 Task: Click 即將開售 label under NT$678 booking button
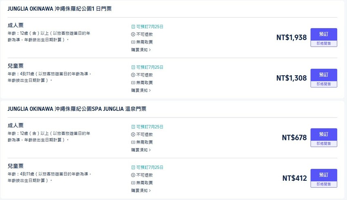pyautogui.click(x=323, y=144)
